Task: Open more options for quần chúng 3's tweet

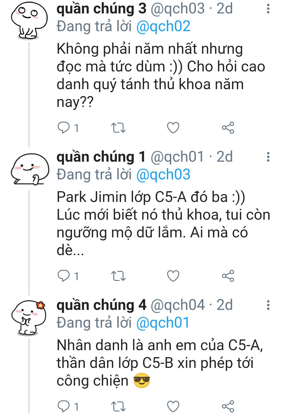Action: point(268,9)
